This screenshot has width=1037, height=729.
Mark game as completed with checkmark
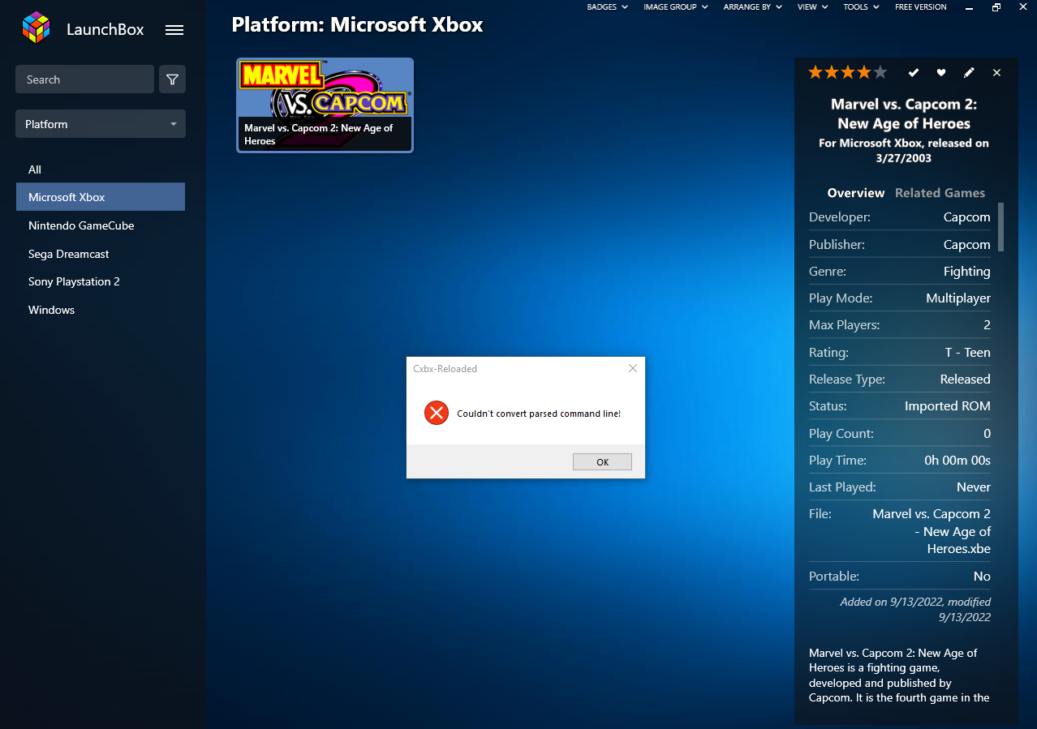pos(914,73)
